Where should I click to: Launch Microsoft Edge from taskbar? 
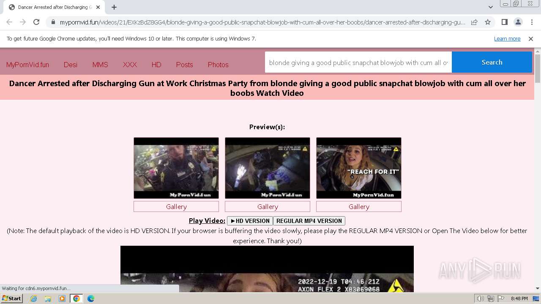click(91, 299)
